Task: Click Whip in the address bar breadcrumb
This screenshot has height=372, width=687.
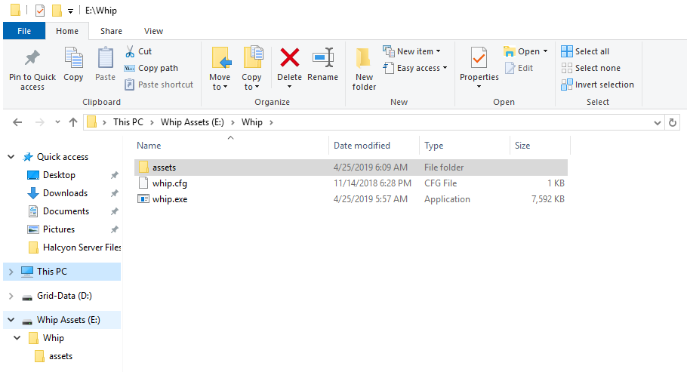Action: (252, 122)
